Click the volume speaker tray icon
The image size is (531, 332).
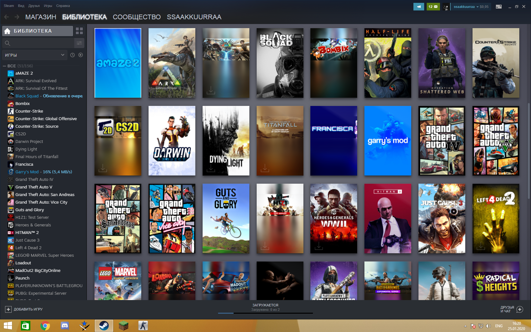pyautogui.click(x=488, y=326)
